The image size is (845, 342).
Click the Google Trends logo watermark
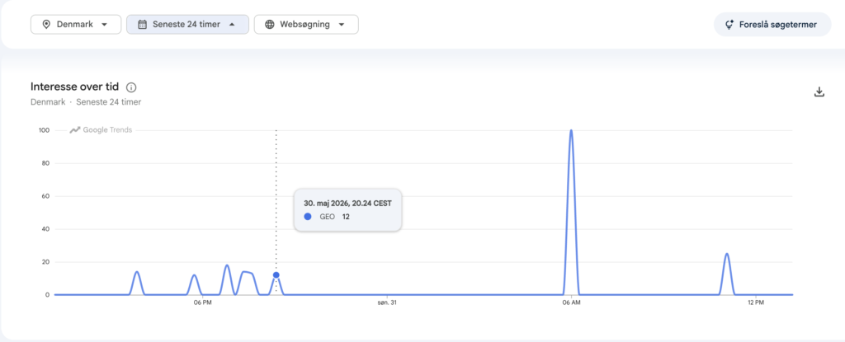coord(101,130)
